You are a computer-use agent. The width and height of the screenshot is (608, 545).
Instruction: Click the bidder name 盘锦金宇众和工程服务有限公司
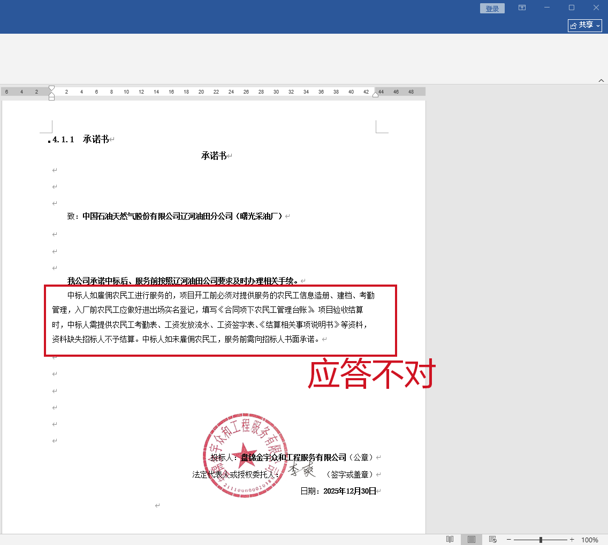coord(293,457)
